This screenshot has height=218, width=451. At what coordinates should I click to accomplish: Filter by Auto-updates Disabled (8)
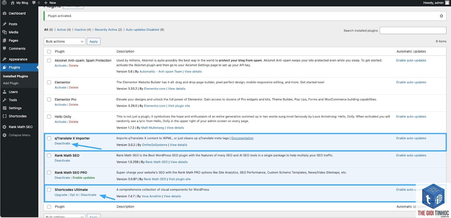pos(145,30)
